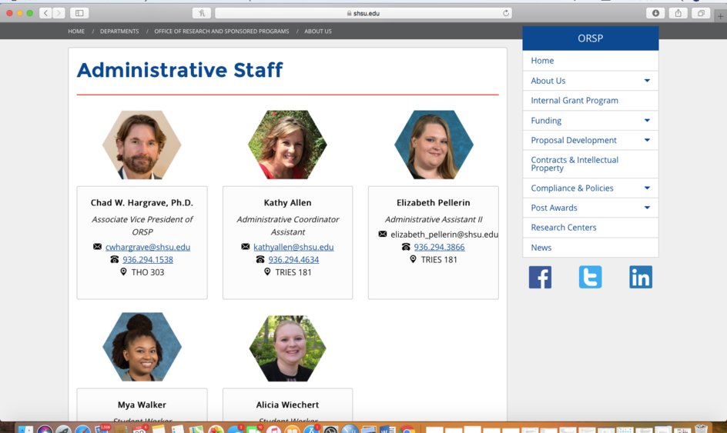Email kathyallen@shsu.edu
The height and width of the screenshot is (433, 727).
tap(293, 247)
